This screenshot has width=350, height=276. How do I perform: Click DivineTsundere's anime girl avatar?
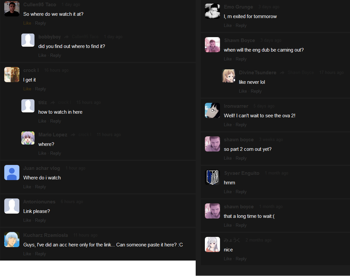[x=229, y=76]
